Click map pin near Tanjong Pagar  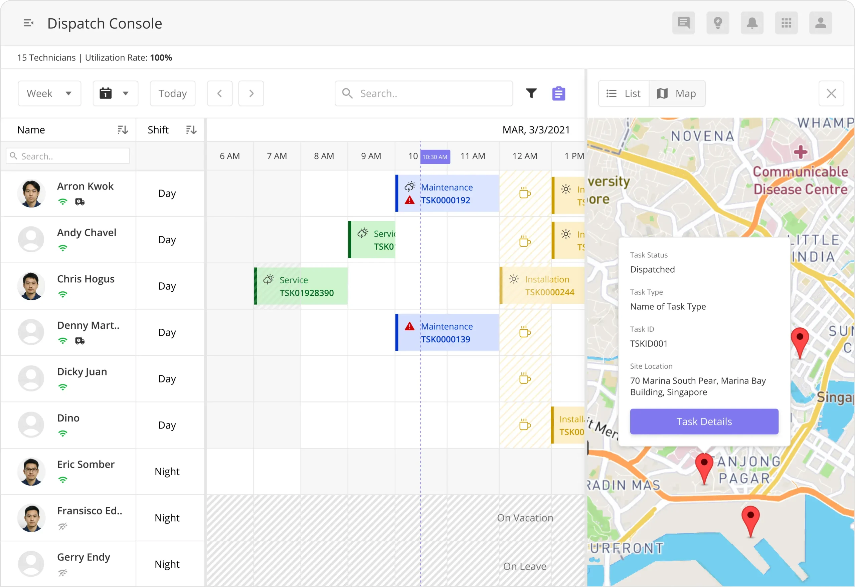(704, 469)
